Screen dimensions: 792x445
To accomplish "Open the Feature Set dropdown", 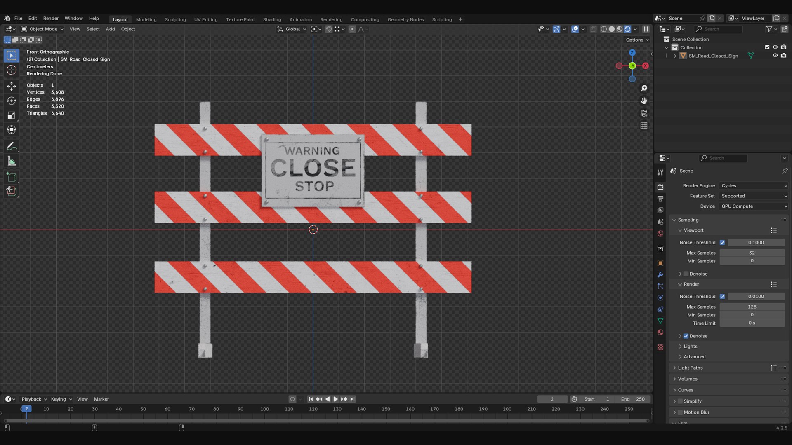I will (754, 196).
